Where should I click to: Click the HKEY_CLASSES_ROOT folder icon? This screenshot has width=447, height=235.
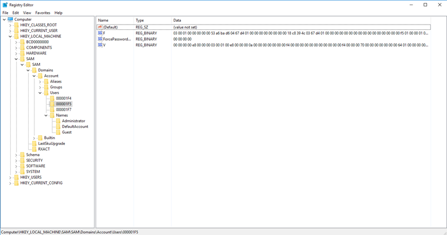pyautogui.click(x=16, y=25)
